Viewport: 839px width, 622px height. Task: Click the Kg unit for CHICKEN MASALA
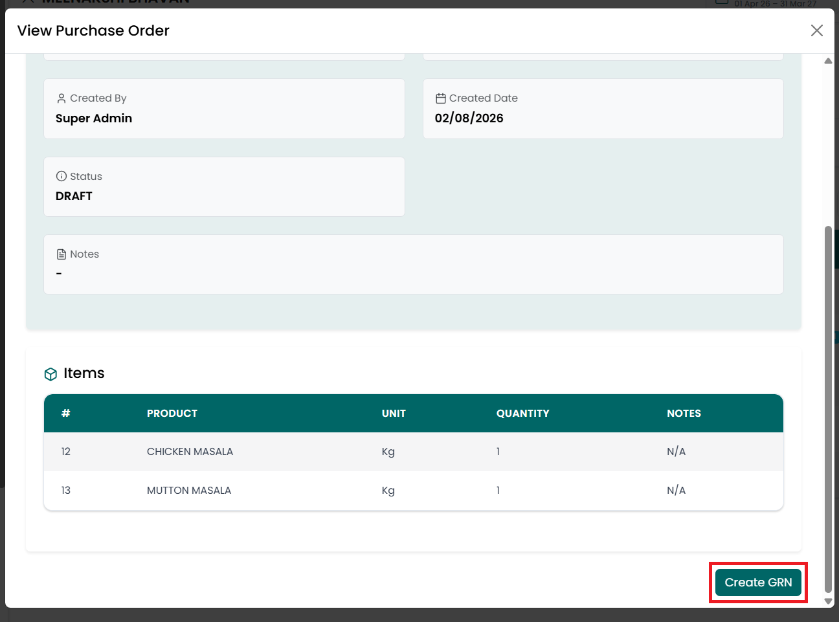[x=388, y=452]
